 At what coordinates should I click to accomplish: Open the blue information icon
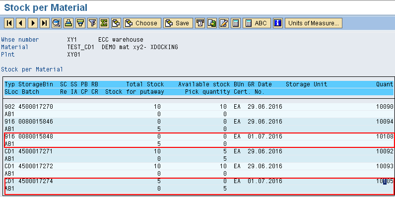[277, 23]
